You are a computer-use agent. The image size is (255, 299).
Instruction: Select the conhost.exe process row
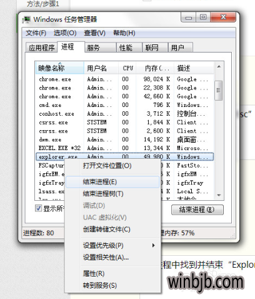(125, 114)
